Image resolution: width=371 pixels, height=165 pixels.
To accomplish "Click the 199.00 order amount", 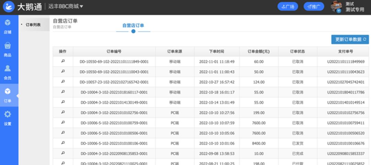I will click(259, 113).
